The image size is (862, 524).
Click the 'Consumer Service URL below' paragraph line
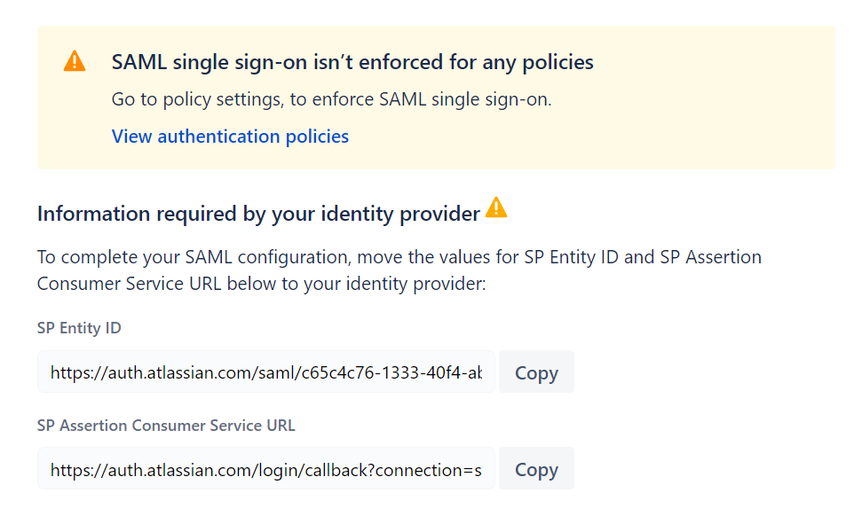(x=262, y=284)
